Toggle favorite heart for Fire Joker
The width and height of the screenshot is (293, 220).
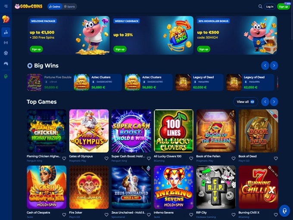click(106, 214)
